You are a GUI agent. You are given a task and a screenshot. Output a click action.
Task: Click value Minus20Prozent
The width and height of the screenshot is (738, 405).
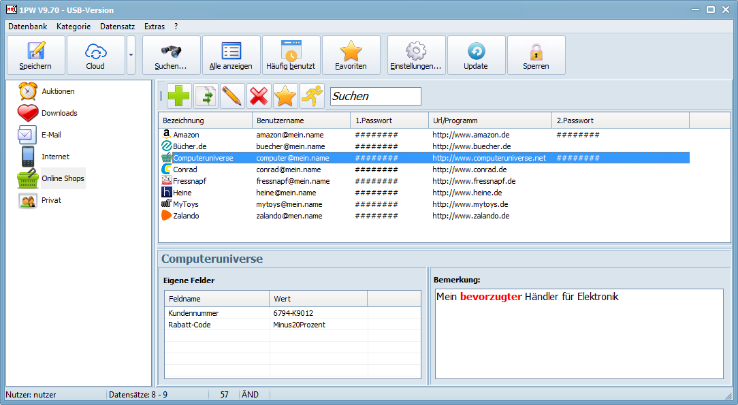tap(299, 325)
